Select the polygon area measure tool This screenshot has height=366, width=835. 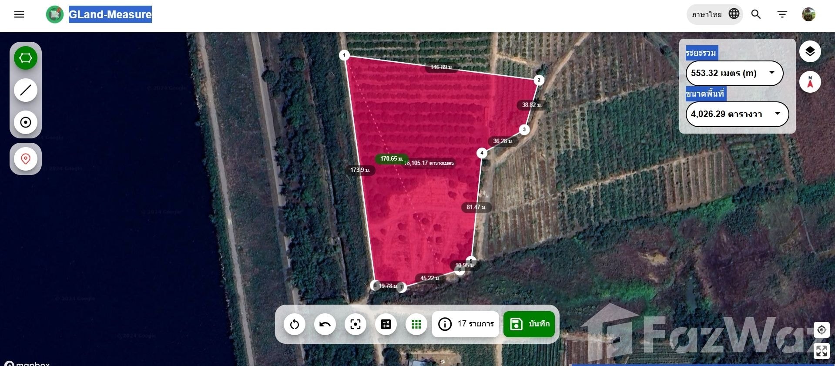[x=26, y=58]
